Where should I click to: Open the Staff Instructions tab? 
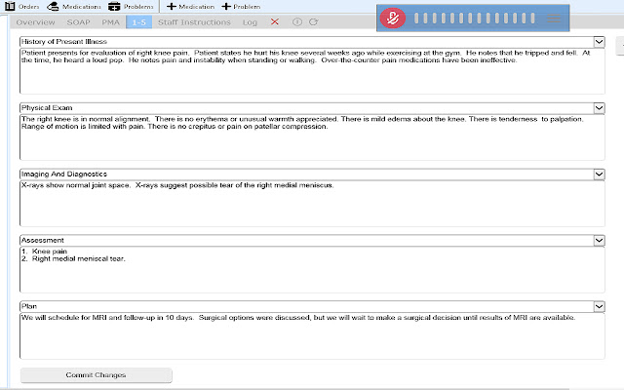[x=194, y=22]
